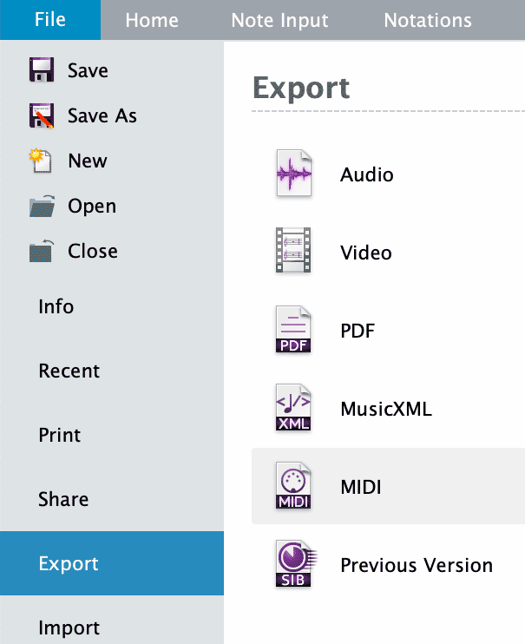Switch to the Home ribbon tab
The height and width of the screenshot is (644, 525).
[x=152, y=20]
